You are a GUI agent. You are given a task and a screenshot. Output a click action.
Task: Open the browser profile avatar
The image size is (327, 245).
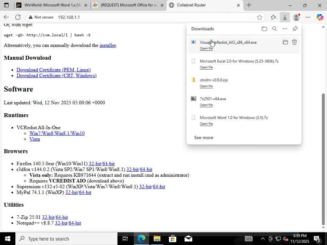pyautogui.click(x=296, y=17)
